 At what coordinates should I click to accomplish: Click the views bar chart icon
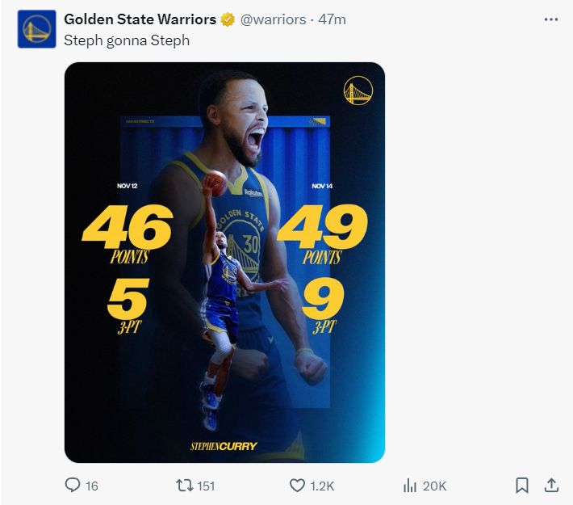coord(409,485)
